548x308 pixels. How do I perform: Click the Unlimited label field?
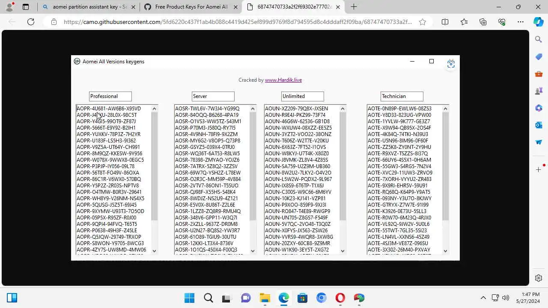pyautogui.click(x=303, y=96)
